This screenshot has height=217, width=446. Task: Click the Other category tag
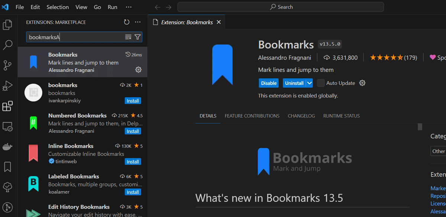(438, 151)
